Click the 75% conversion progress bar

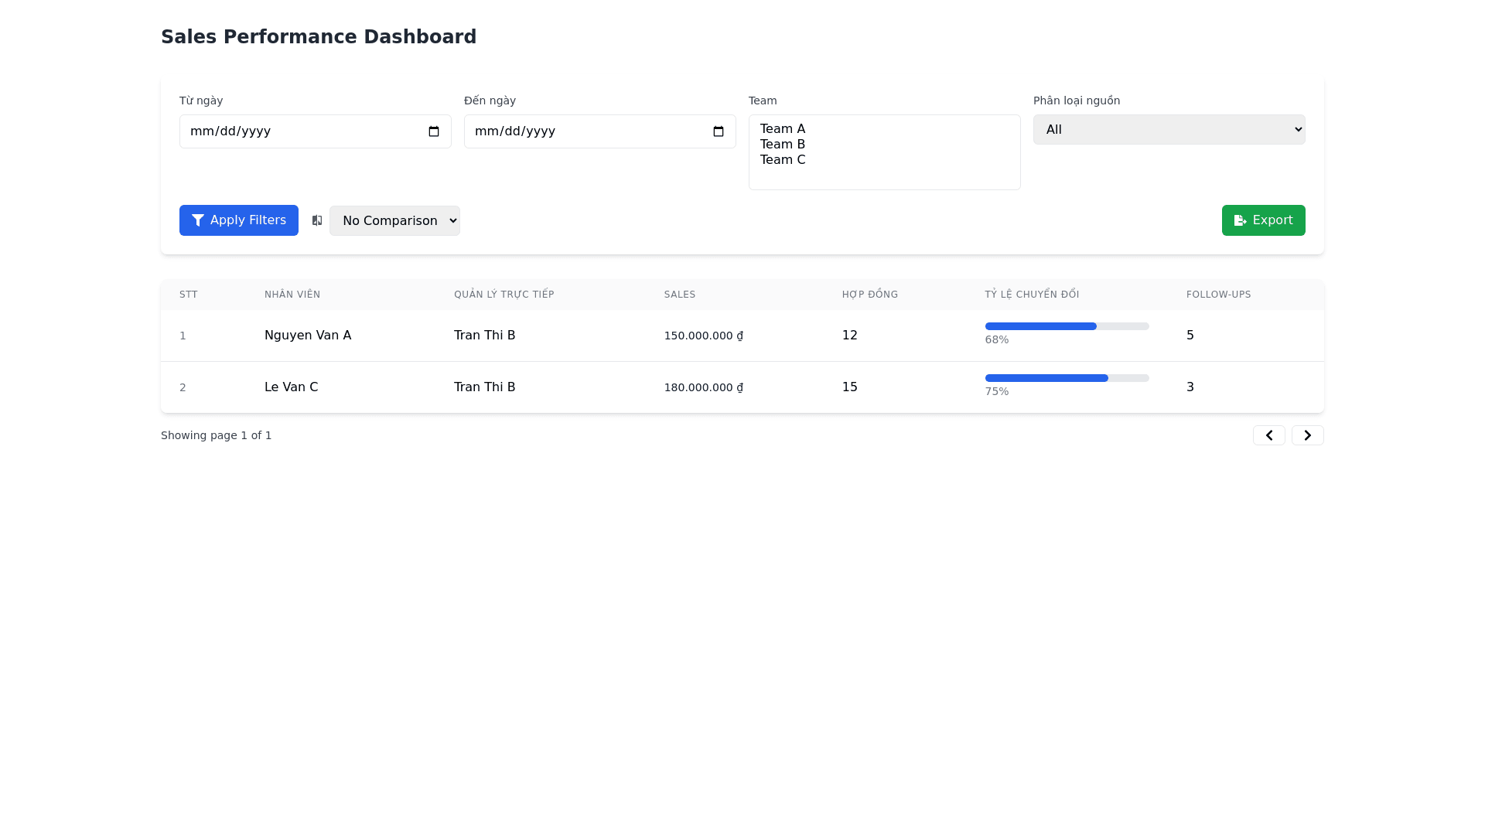[x=1067, y=378]
